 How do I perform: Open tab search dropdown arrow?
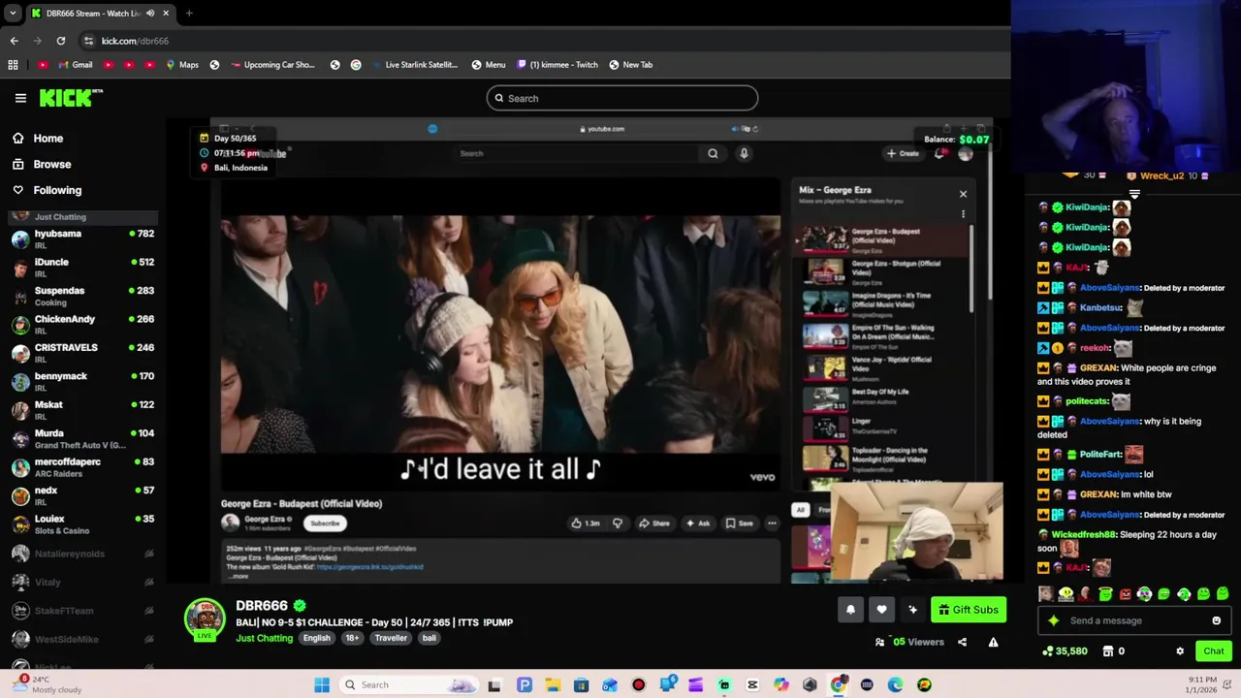(x=12, y=14)
